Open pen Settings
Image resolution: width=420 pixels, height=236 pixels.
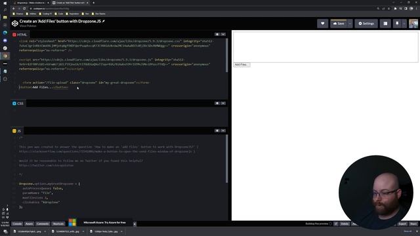[366, 24]
